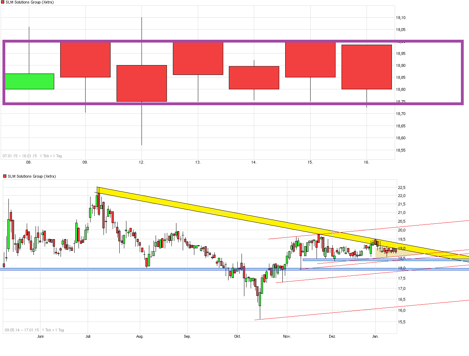Pick the red candle body above the 14. label
469x356 pixels.
coord(254,78)
